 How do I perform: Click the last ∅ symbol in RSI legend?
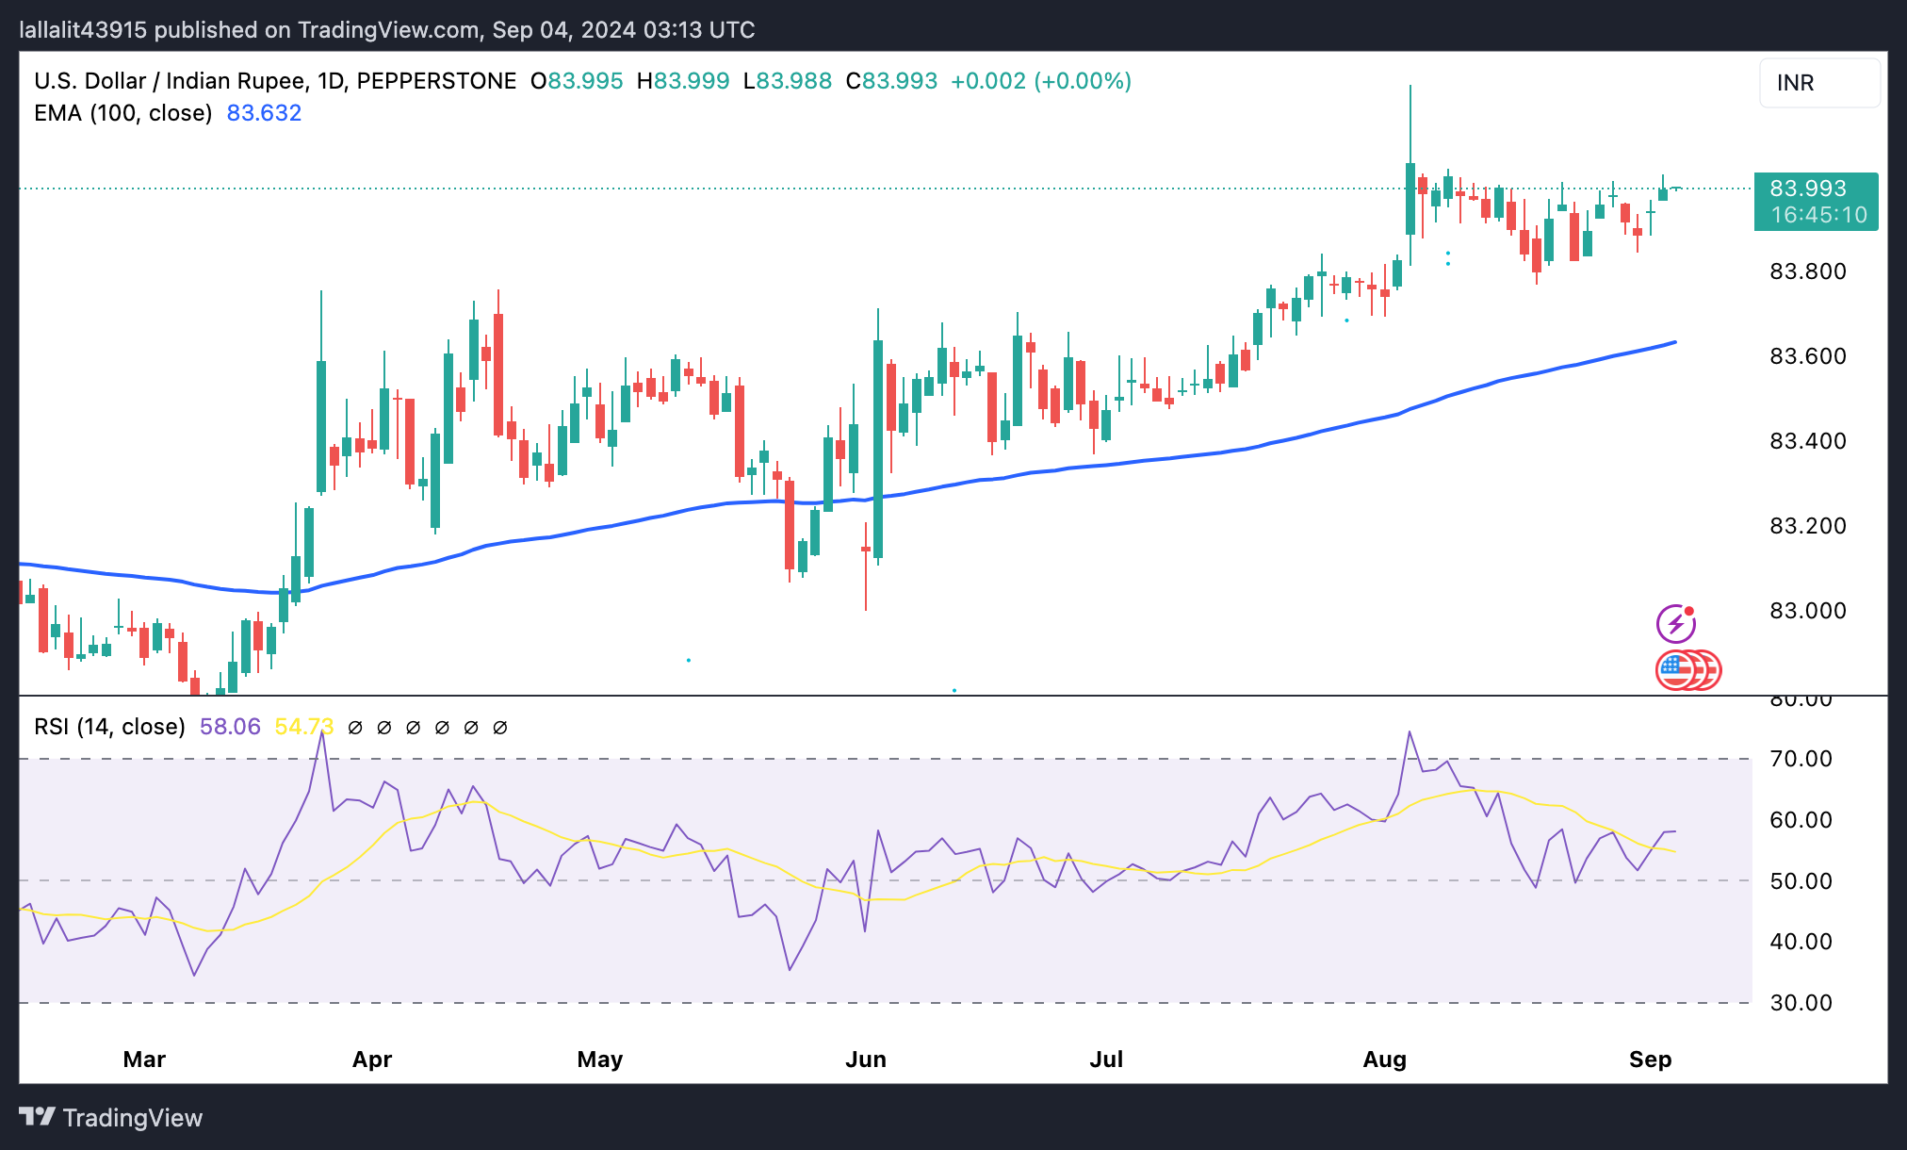(500, 728)
